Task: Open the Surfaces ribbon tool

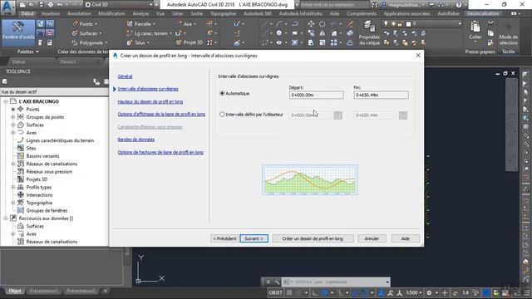Action: 86,33
